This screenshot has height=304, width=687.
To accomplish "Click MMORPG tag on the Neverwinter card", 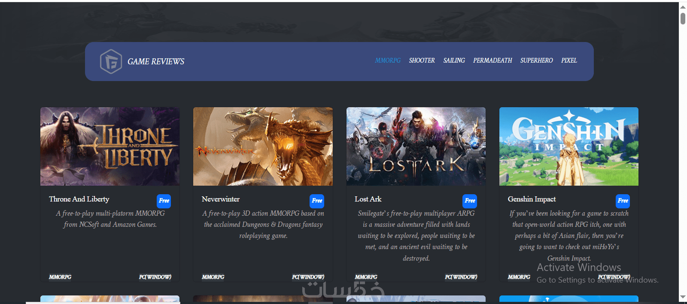I will [x=213, y=277].
